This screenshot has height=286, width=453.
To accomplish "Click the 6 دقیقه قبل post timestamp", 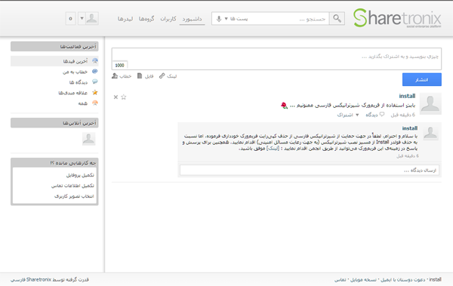I will point(402,115).
